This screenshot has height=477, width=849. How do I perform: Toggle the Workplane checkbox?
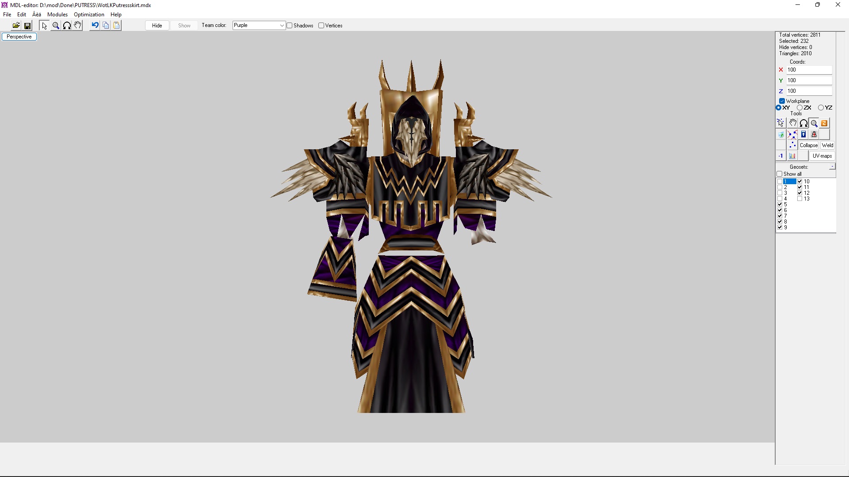pos(782,101)
